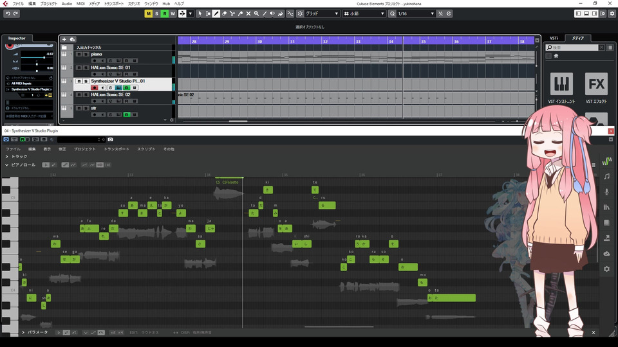Open the Inspector MIDI input data dropdown
Viewport: 618px width, 347px height.
pyautogui.click(x=29, y=116)
